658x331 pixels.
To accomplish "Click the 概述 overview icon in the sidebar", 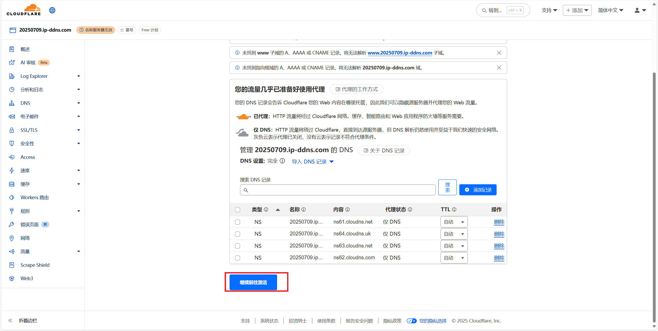I will tap(12, 49).
